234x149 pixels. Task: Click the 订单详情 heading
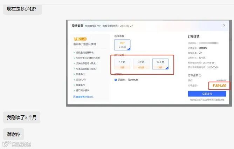pos(194,36)
